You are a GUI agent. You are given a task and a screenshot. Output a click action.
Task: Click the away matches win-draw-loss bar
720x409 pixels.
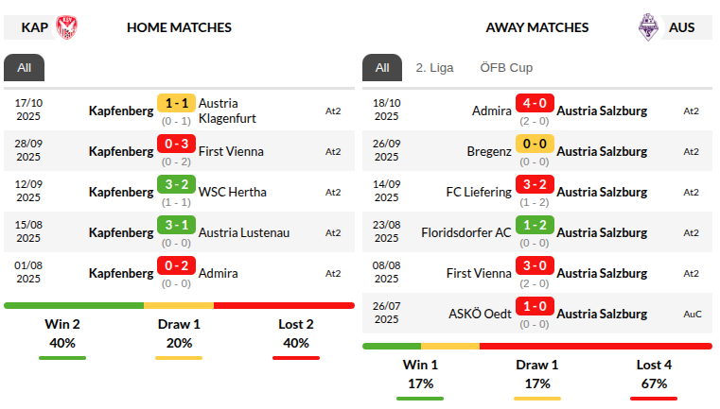(x=536, y=346)
